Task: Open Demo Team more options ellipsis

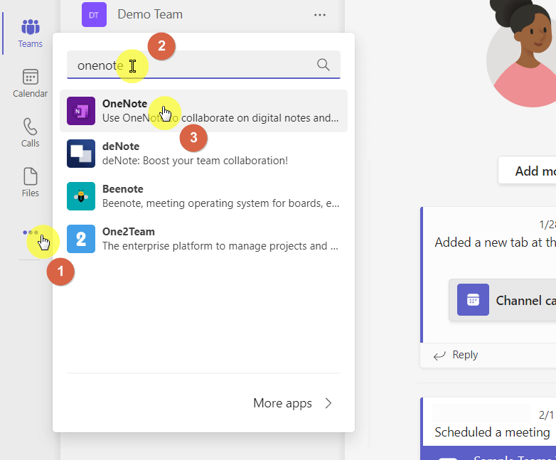Action: pos(320,15)
